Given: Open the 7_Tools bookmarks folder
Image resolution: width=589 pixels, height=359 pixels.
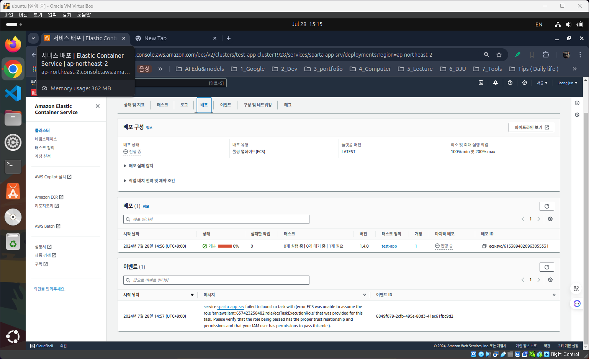Looking at the screenshot, I should coord(488,69).
